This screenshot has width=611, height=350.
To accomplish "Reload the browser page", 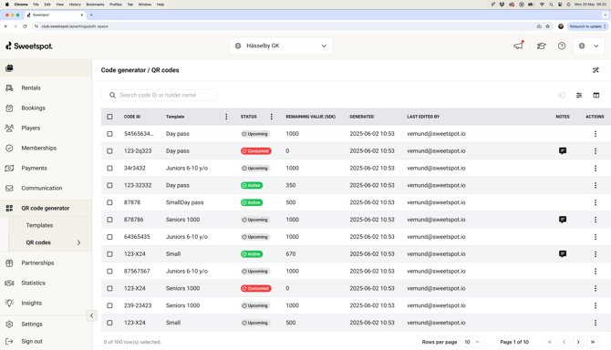I will (x=25, y=26).
